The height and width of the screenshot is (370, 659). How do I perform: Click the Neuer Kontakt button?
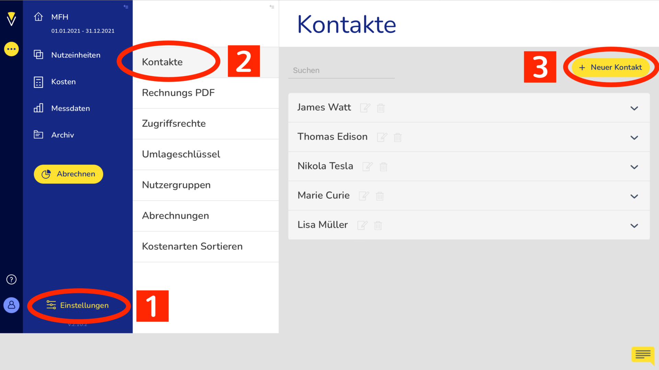[x=611, y=67]
